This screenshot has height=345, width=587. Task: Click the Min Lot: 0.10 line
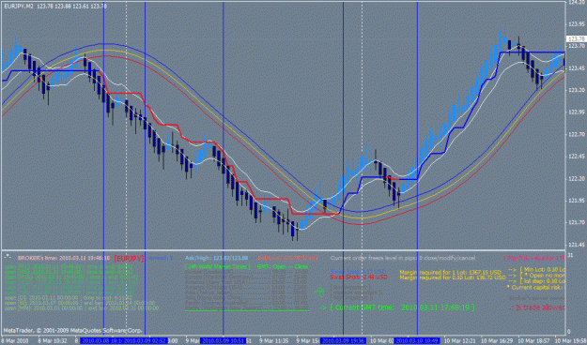537,269
